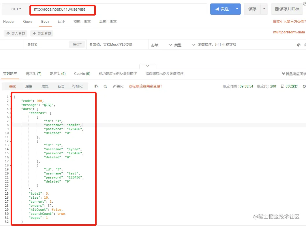Click the 参数名 input field
Viewport: 306px width, 226px height.
[x=47, y=44]
